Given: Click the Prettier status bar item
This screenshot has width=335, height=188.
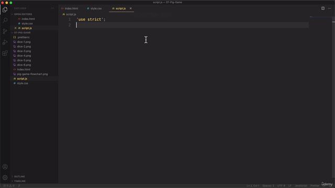Looking at the screenshot, I should (315, 186).
